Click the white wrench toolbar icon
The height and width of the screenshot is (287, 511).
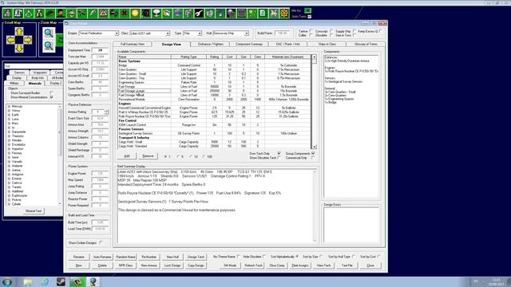tap(199, 14)
